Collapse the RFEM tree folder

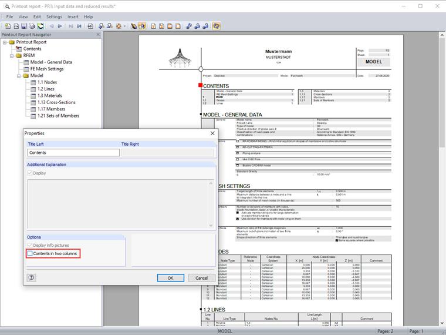coord(12,55)
